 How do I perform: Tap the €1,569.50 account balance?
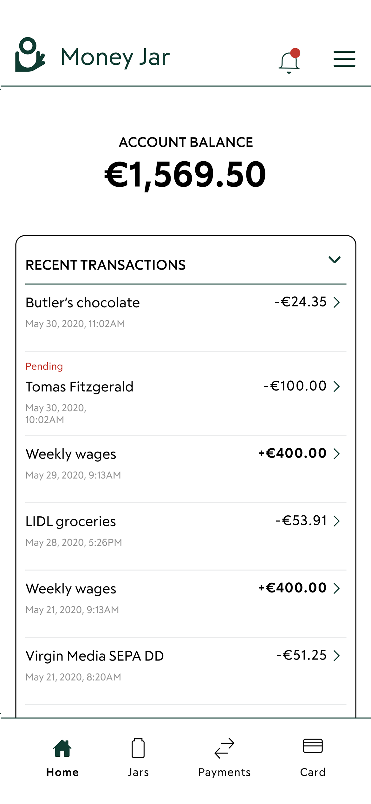185,174
